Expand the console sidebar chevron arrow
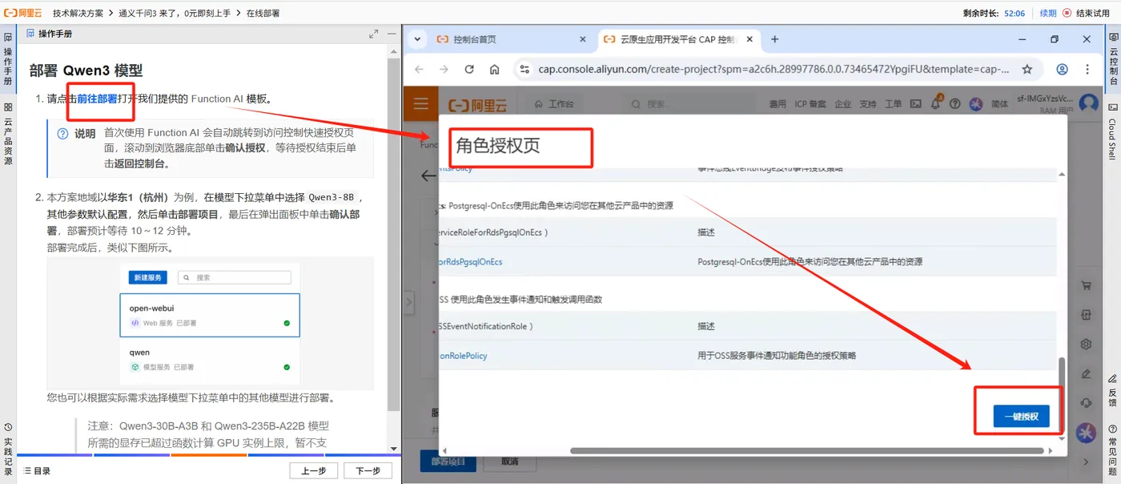This screenshot has width=1121, height=484. click(x=1086, y=462)
